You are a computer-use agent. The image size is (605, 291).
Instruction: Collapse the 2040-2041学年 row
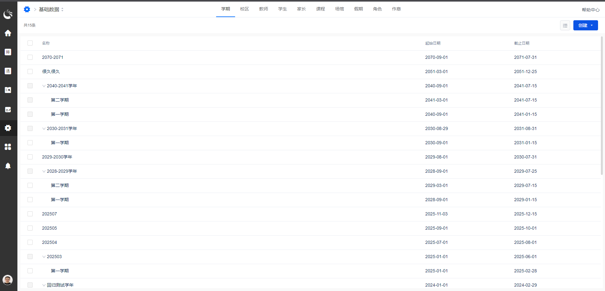(x=44, y=86)
